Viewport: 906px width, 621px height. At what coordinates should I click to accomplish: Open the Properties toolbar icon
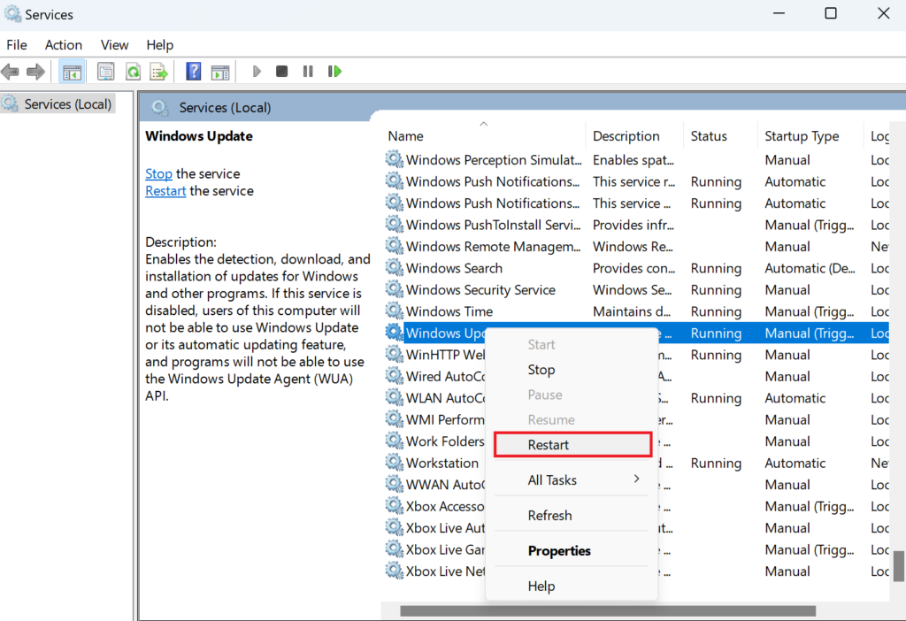pos(106,72)
